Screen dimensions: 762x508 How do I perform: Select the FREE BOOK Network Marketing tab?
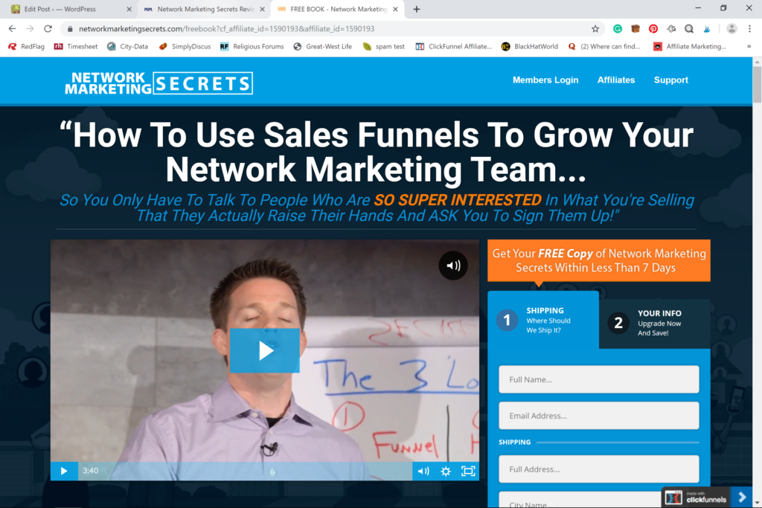click(x=338, y=9)
